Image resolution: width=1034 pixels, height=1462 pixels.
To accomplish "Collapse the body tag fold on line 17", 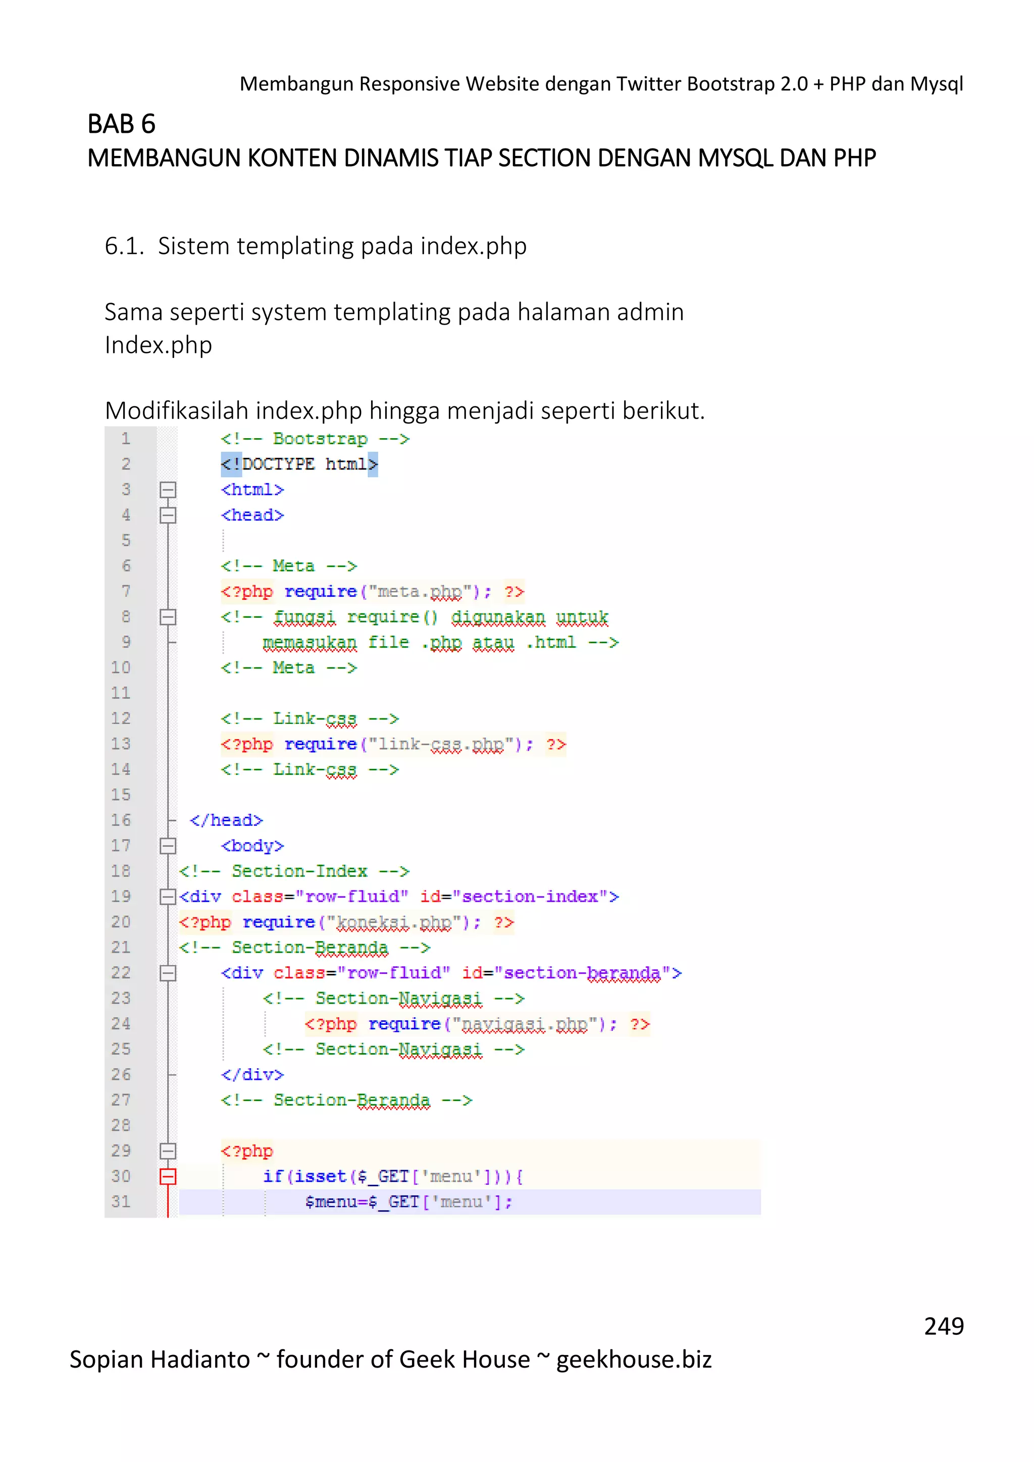I will pyautogui.click(x=168, y=846).
